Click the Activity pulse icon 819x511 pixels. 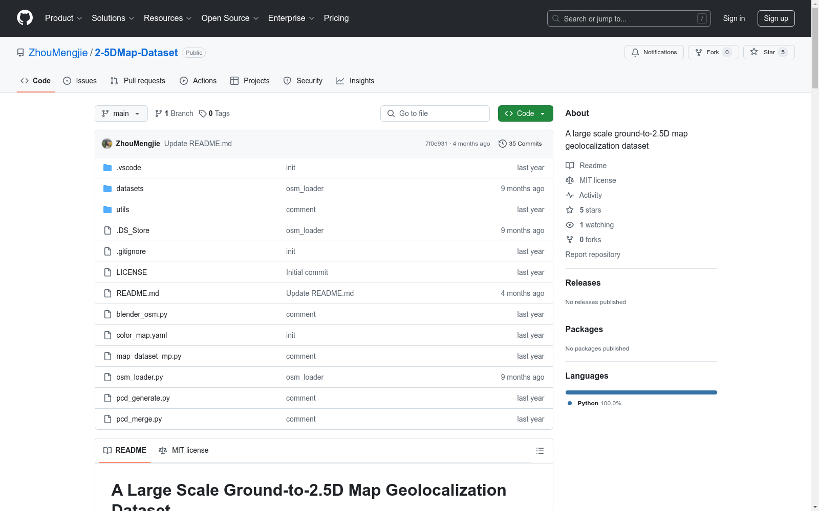570,195
